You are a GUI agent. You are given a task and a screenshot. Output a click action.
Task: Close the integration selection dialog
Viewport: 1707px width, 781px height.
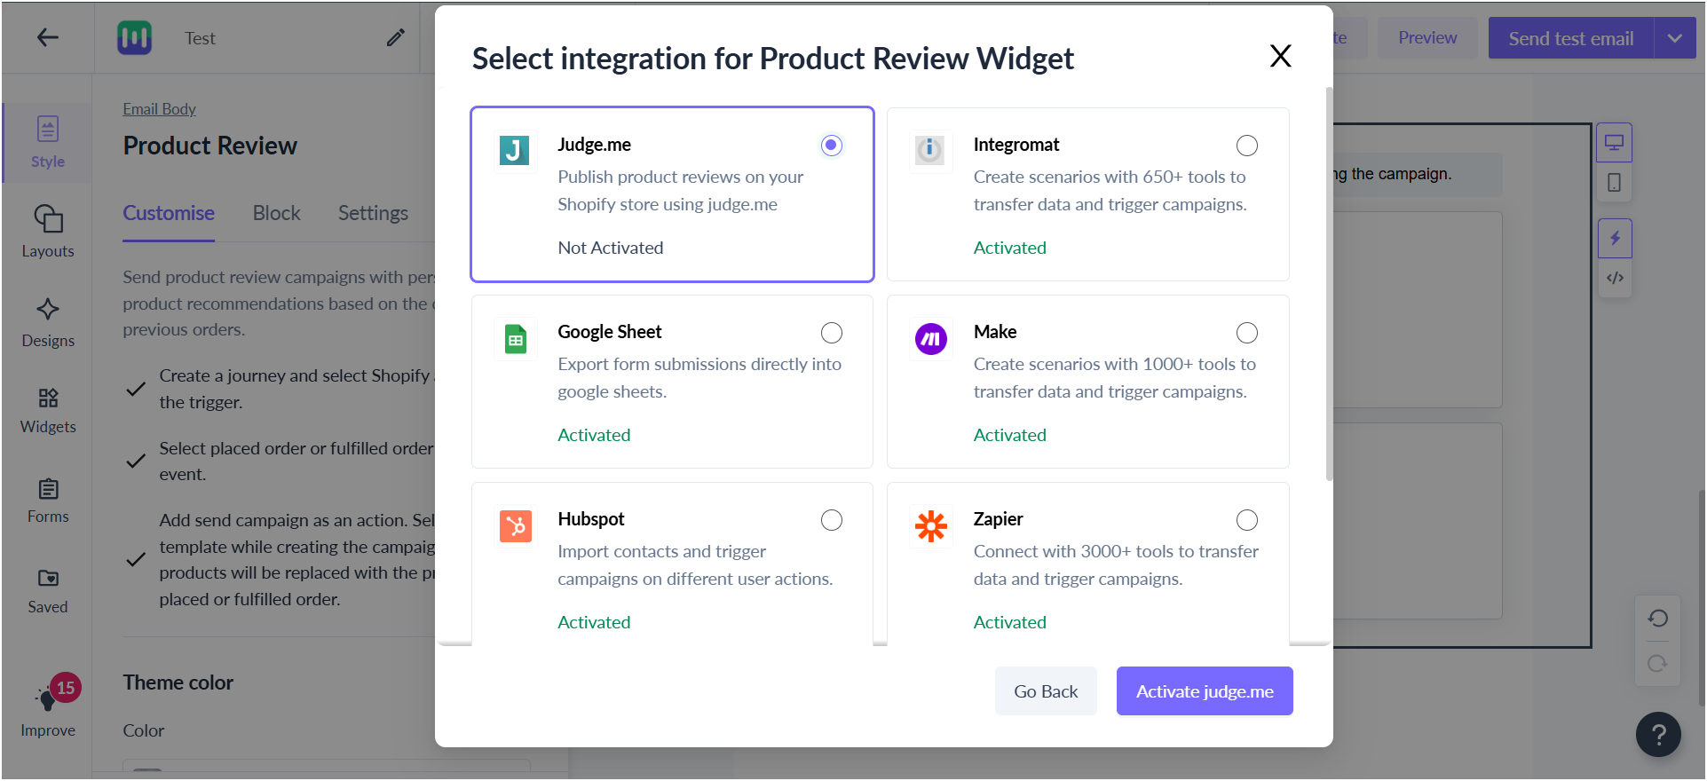pos(1280,56)
